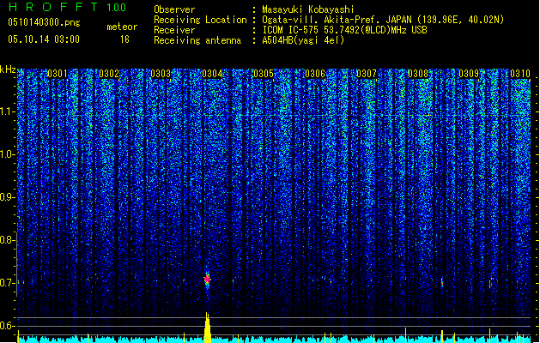540x343 pixels.
Task: Click the bright red meteor echo at 0304
Action: [207, 280]
